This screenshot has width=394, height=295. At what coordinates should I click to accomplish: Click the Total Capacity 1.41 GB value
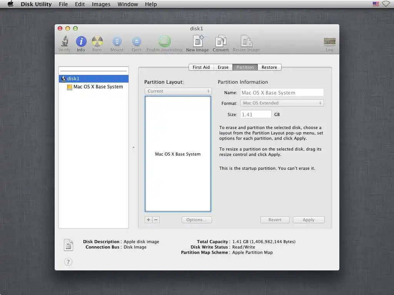pos(264,242)
